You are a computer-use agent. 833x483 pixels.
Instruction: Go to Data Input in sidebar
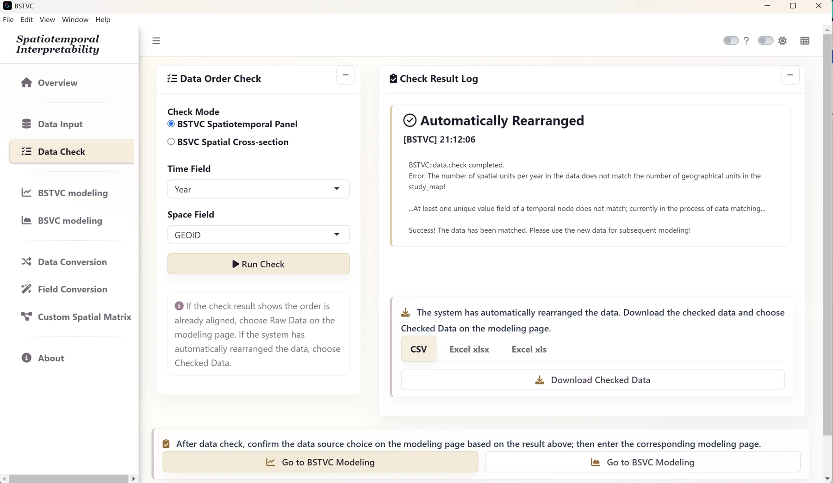click(52, 124)
